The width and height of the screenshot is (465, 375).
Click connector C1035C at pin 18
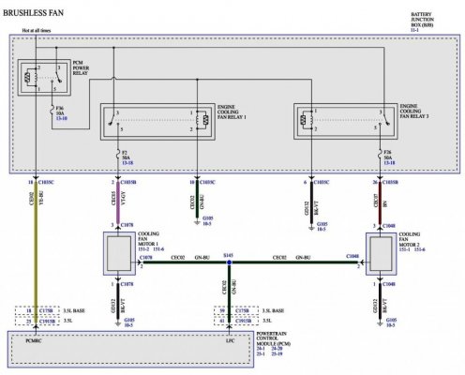click(46, 182)
